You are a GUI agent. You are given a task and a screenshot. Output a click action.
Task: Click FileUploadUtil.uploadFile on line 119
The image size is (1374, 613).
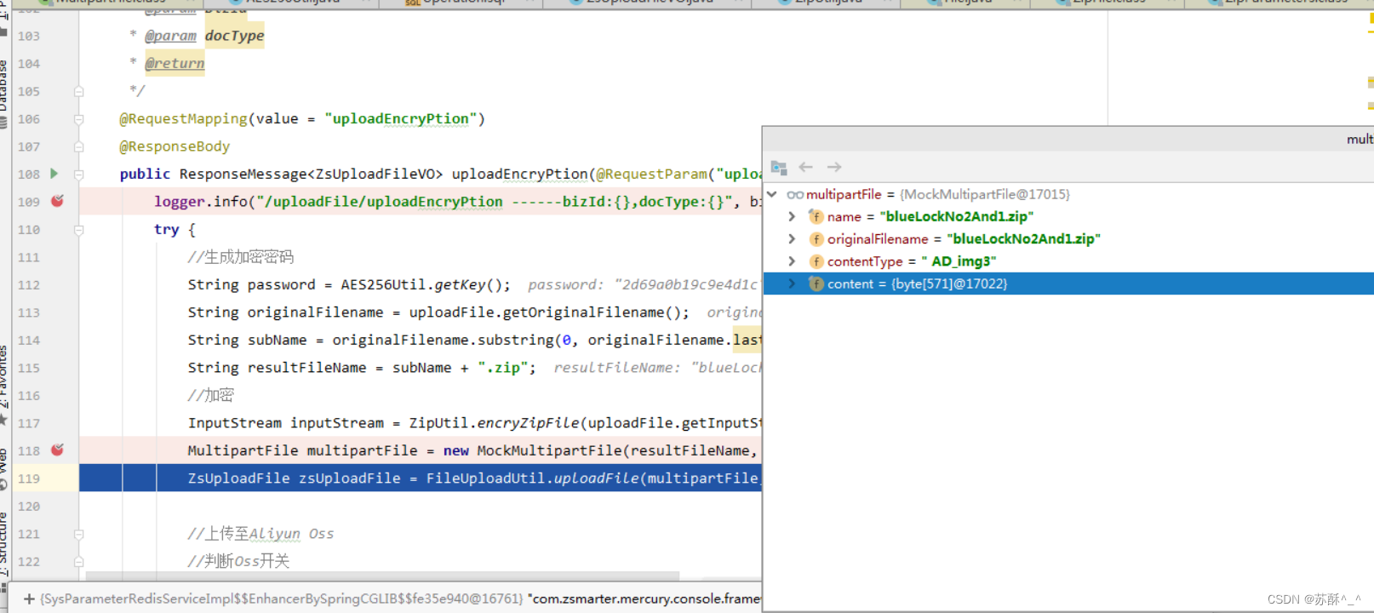pos(532,478)
